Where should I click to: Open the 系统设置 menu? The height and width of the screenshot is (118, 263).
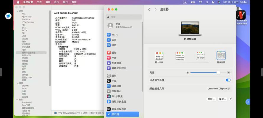(28, 2)
